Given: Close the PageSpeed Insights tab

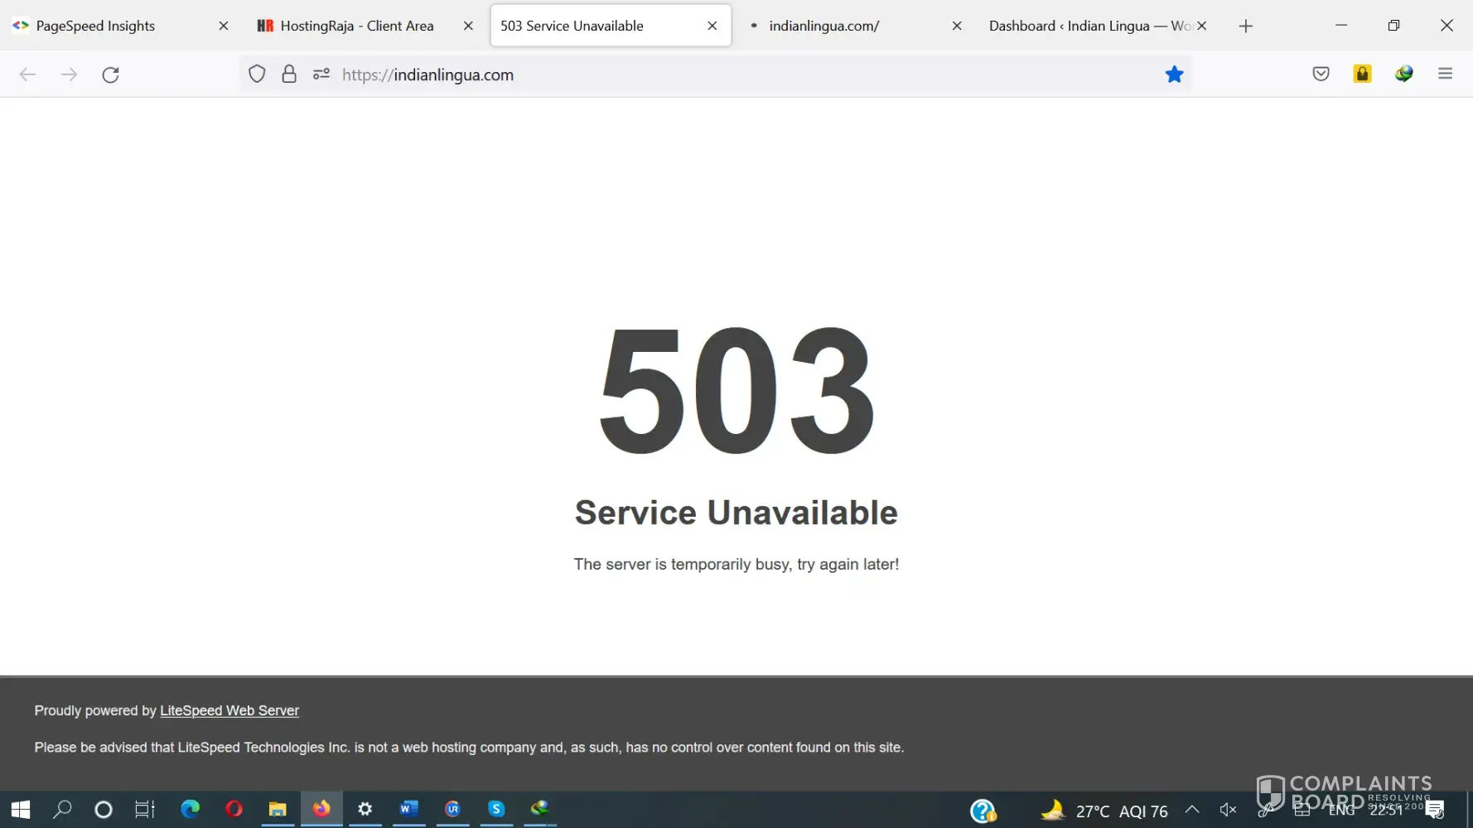Looking at the screenshot, I should 223,26.
